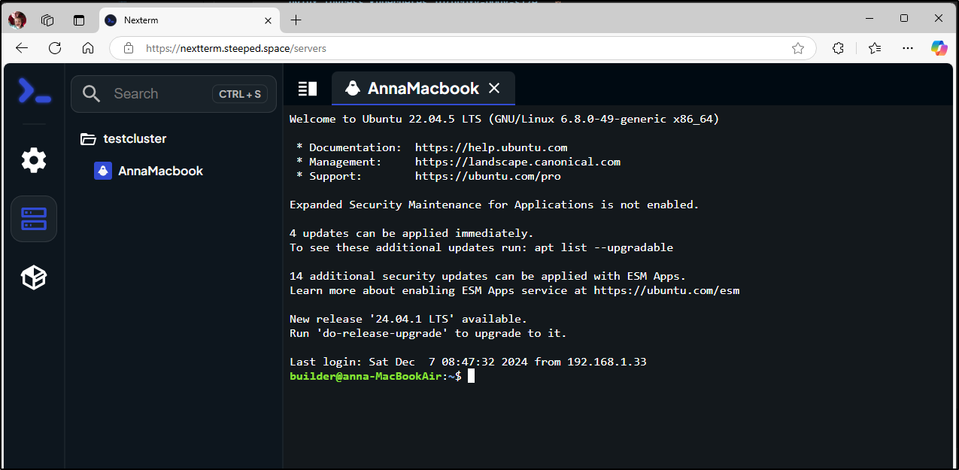Click the CTRL + S shortcut badge
Viewport: 959px width, 470px height.
[x=240, y=94]
